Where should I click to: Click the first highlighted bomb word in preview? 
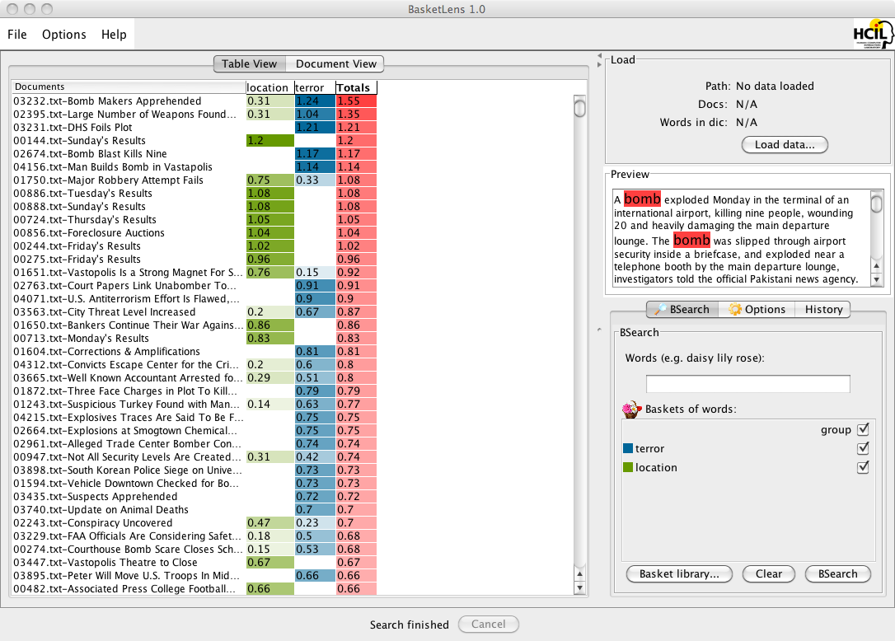[642, 199]
